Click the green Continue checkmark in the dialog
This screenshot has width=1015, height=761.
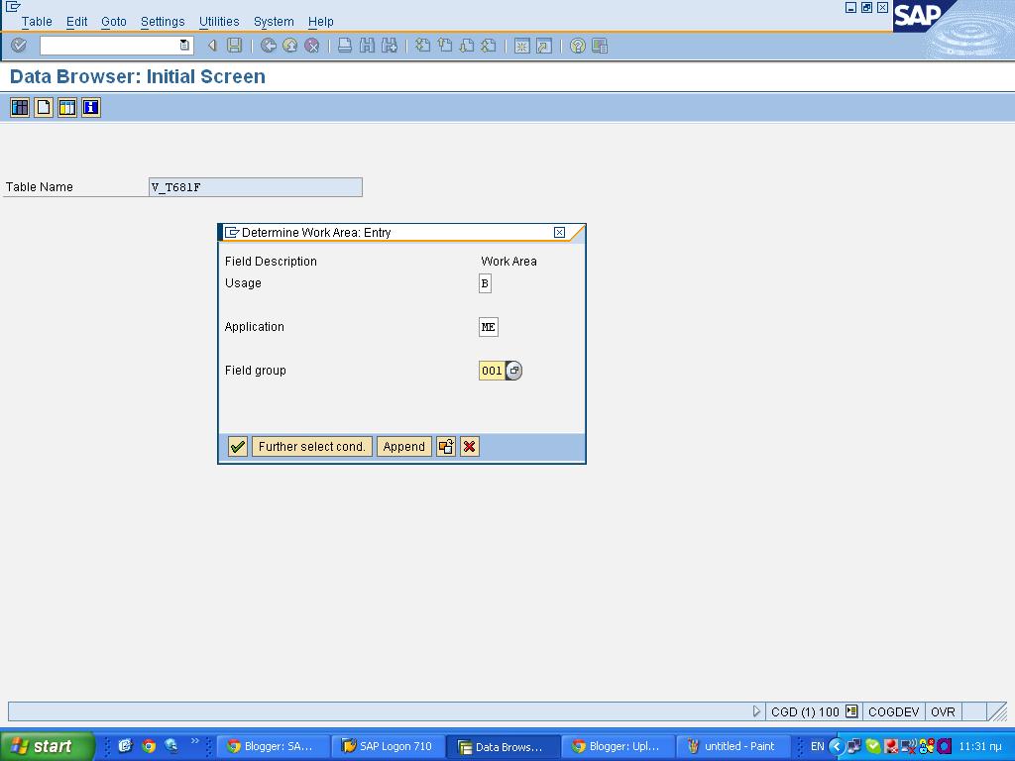click(237, 446)
